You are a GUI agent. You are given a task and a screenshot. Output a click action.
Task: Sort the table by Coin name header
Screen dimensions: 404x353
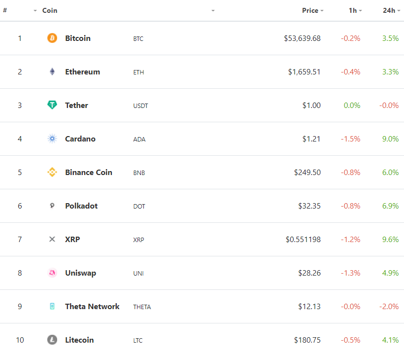50,10
